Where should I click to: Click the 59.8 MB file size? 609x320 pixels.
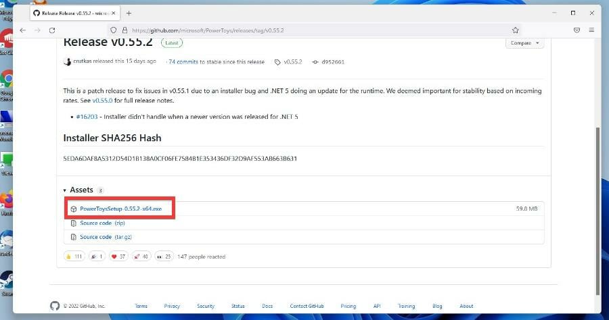(x=526, y=209)
